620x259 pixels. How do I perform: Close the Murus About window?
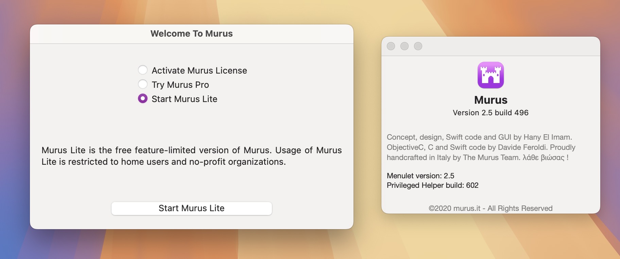tap(391, 46)
